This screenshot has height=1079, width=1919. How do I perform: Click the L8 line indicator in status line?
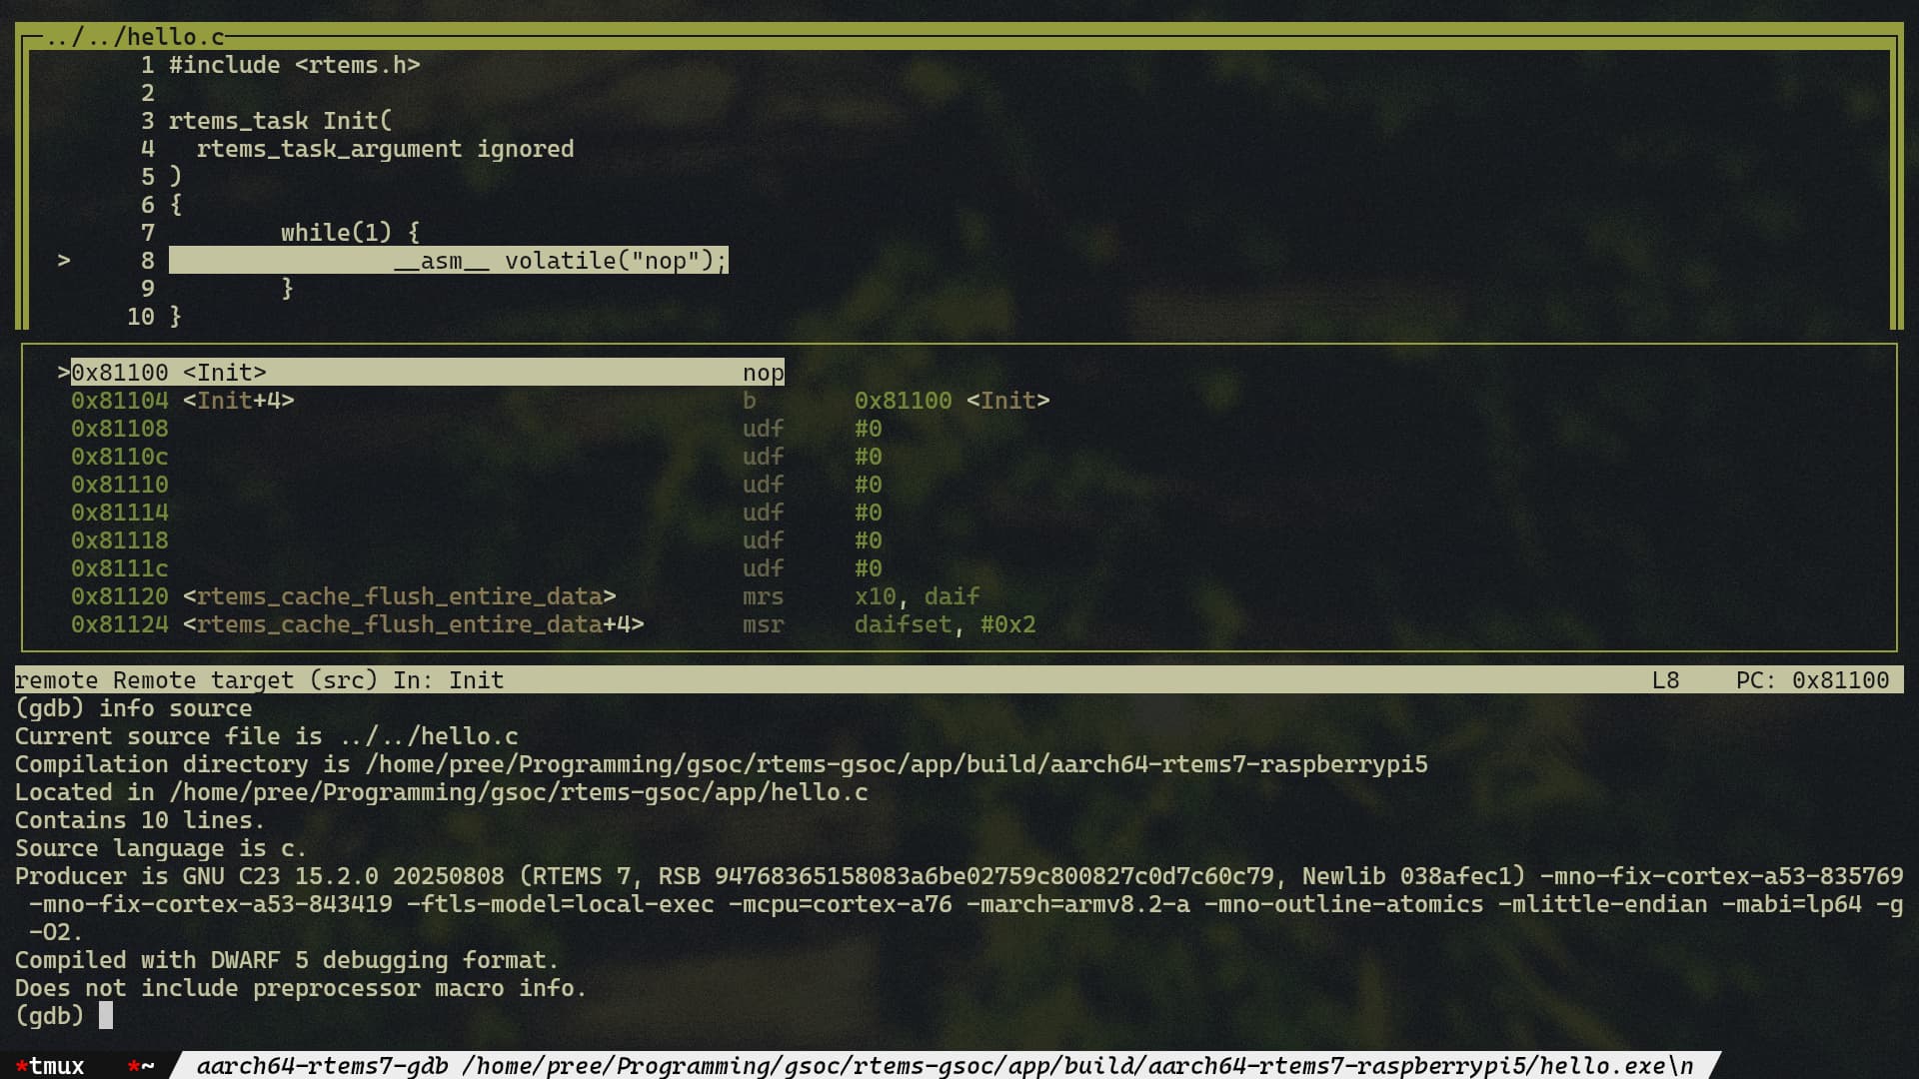pyautogui.click(x=1665, y=680)
